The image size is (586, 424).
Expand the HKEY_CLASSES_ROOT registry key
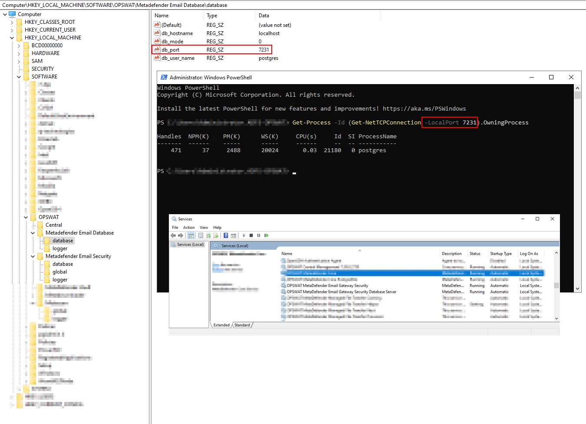pos(12,22)
